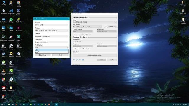Open PowerISO desktop icon
Image resolution: width=189 pixels, height=106 pixels.
[x=11, y=54]
